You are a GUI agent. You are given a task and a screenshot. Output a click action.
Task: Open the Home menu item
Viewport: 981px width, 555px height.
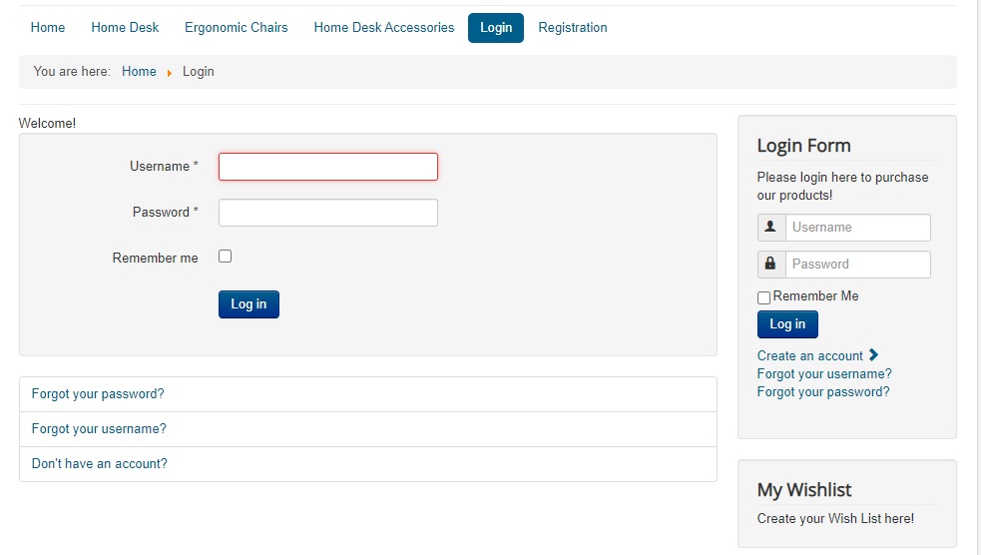(x=48, y=28)
